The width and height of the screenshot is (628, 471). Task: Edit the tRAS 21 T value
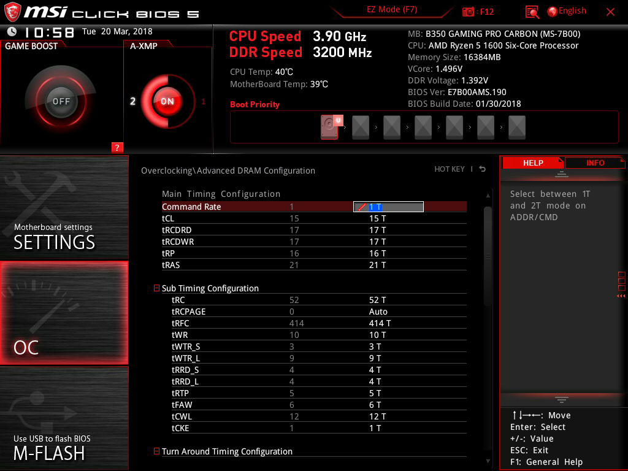377,265
